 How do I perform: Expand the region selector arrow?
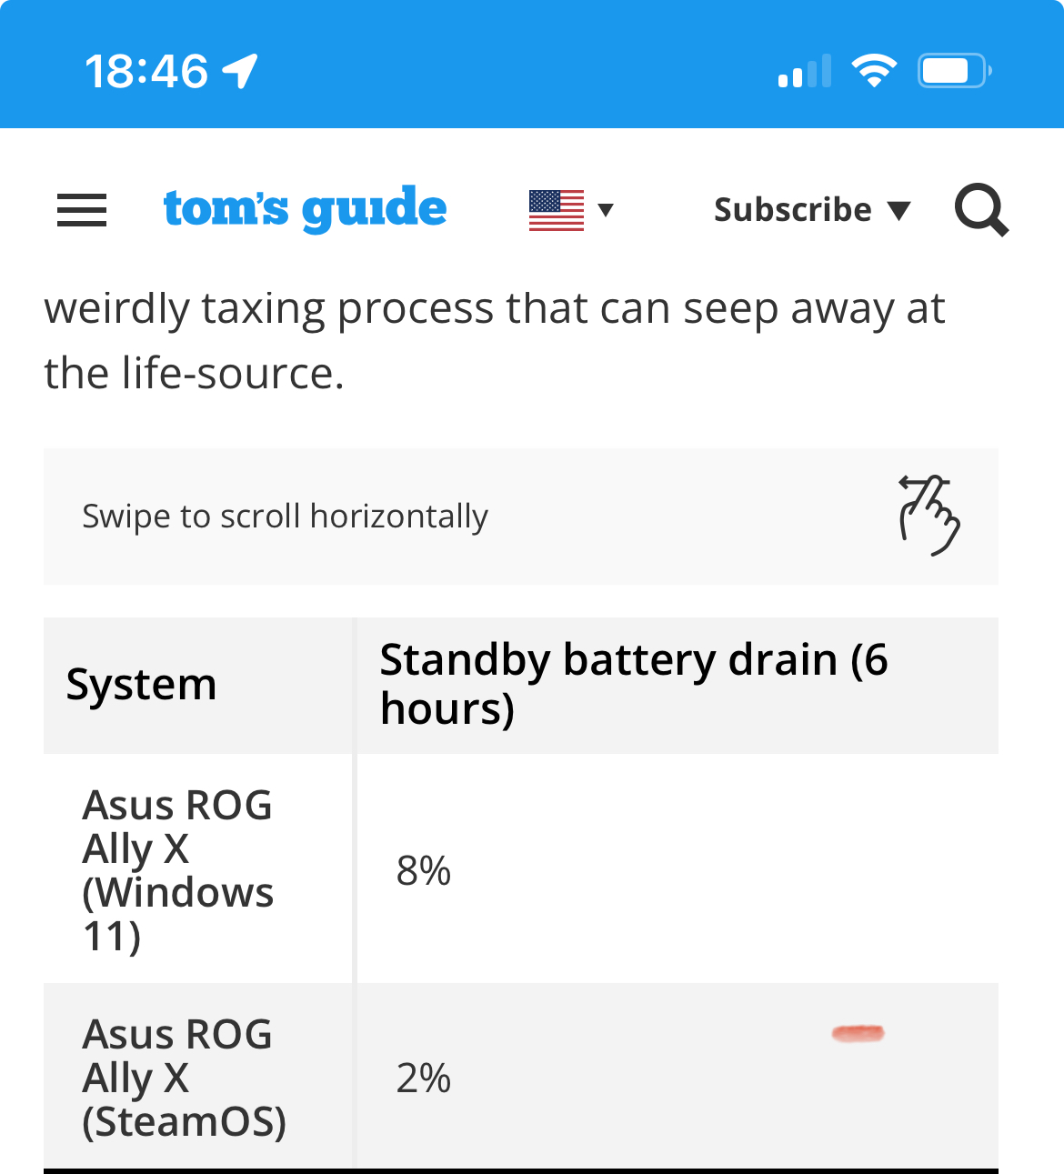[x=606, y=210]
